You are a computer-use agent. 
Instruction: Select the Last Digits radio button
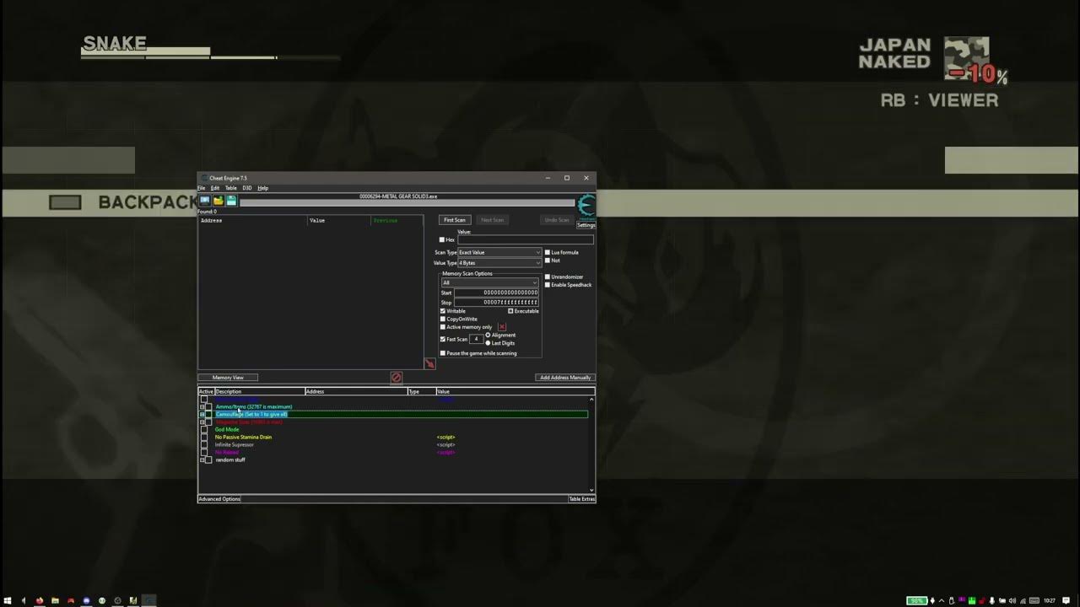(x=488, y=343)
